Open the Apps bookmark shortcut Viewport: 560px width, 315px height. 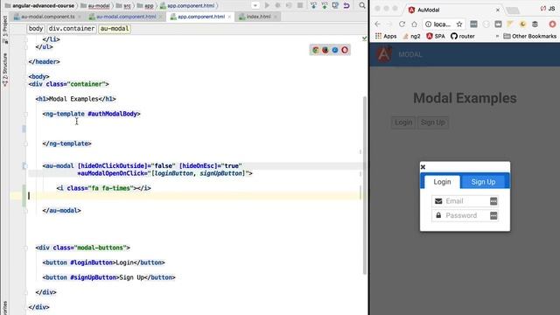coord(386,36)
